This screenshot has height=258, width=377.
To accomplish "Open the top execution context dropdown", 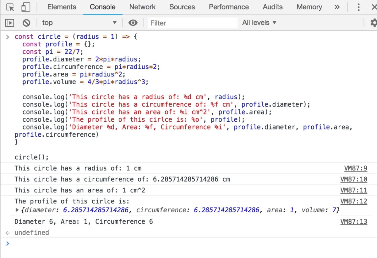I will 79,23.
